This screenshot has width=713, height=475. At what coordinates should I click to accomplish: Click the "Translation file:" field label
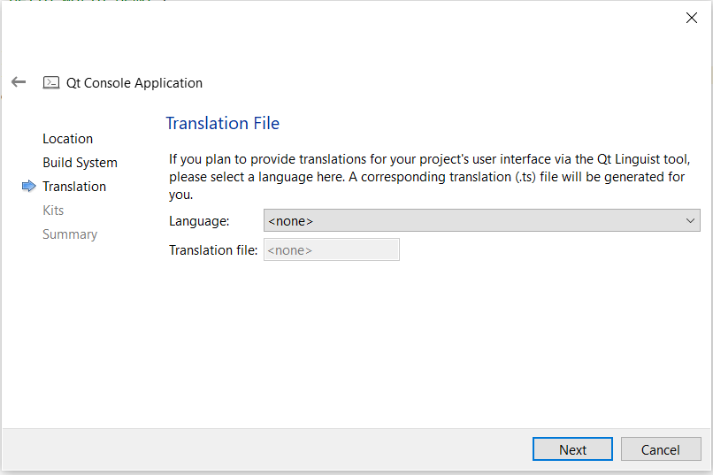click(x=213, y=250)
